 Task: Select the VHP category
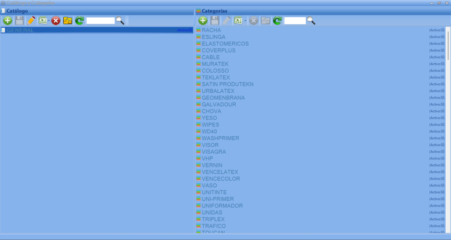[321, 159]
